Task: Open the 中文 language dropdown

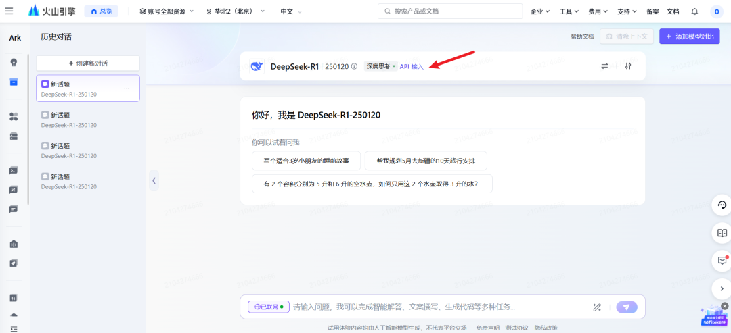Action: coord(291,11)
